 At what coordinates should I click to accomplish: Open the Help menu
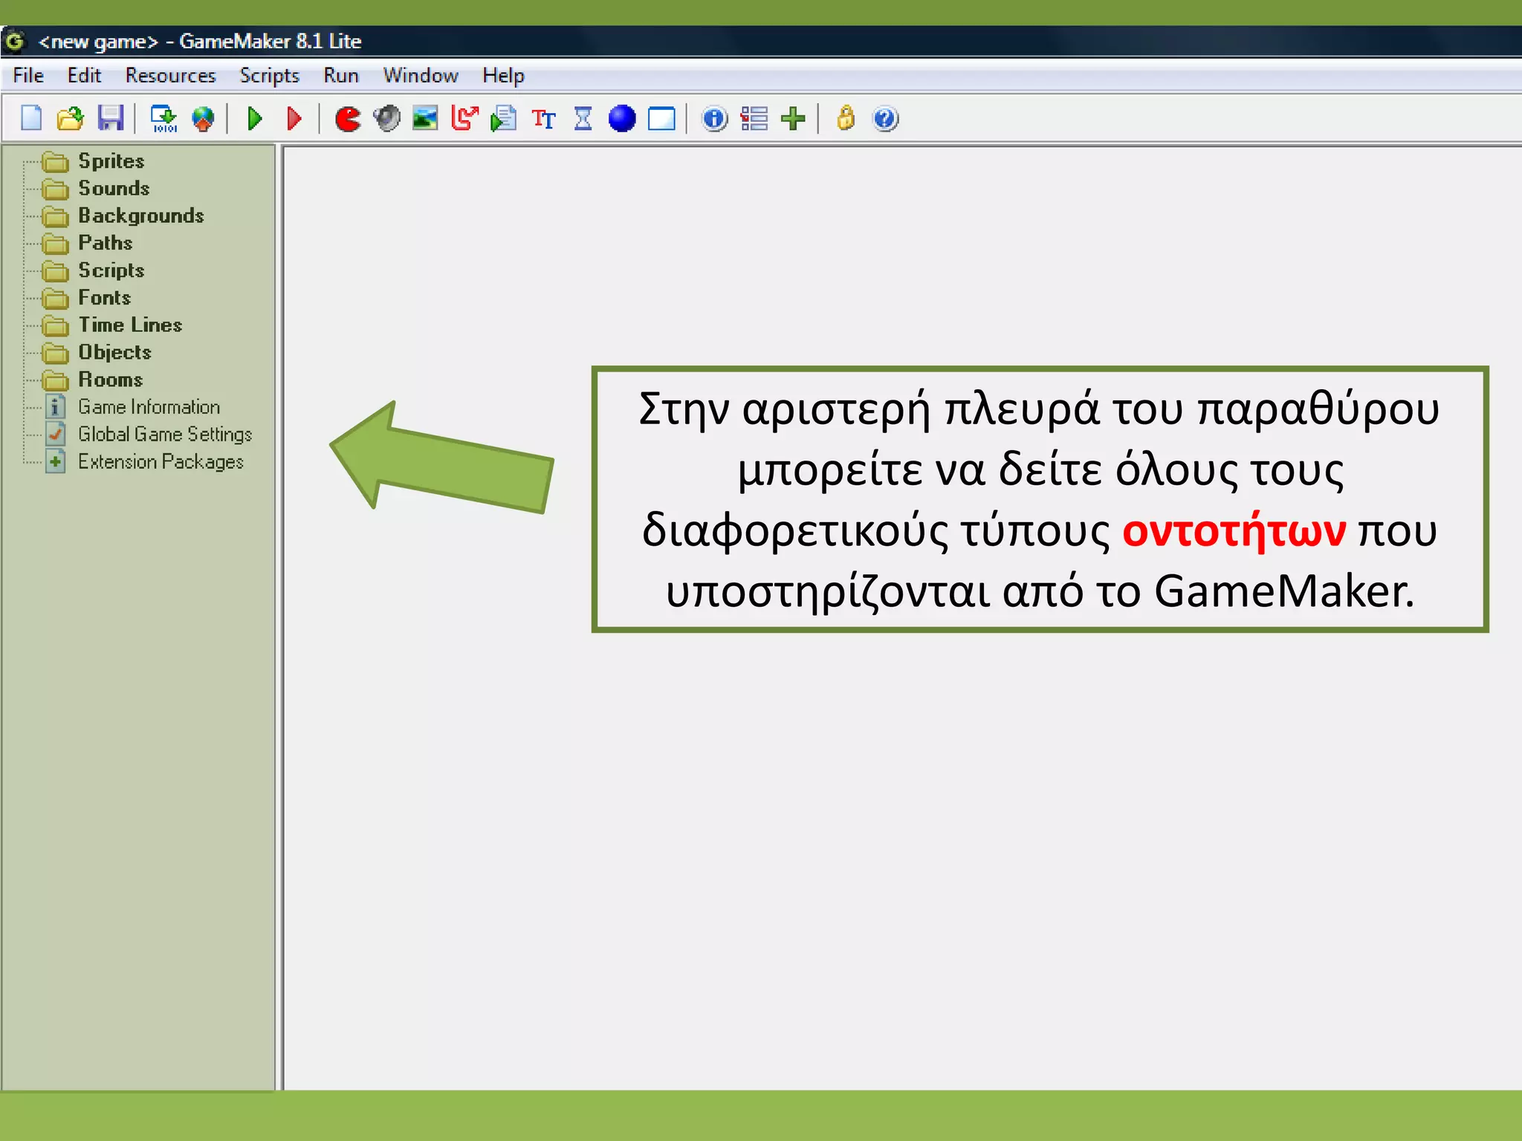pyautogui.click(x=503, y=76)
